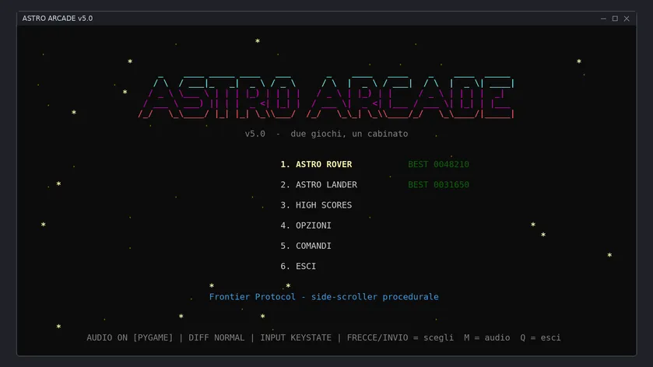Click the ASTRO ARCADE v5.0 window title

click(x=58, y=19)
